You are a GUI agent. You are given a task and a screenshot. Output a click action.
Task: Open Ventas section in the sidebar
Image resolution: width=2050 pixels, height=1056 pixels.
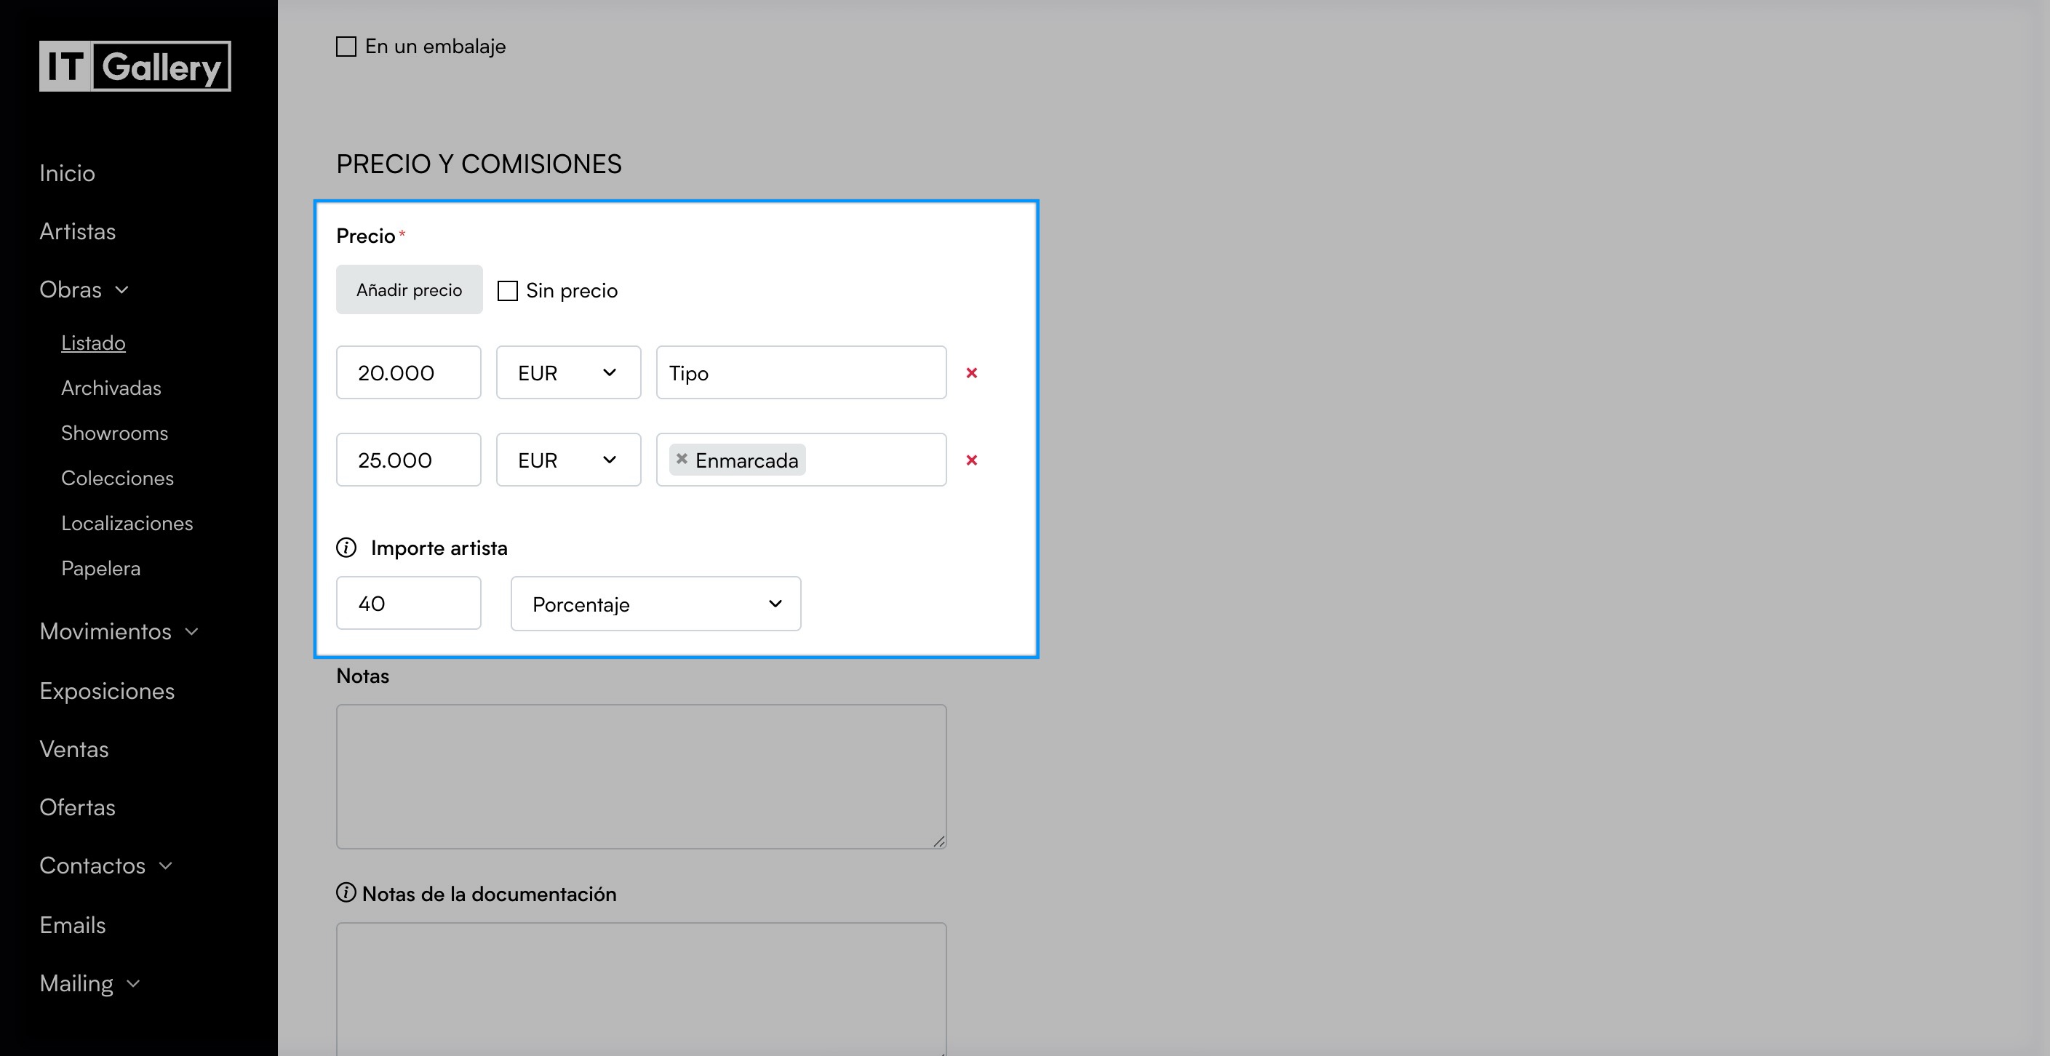tap(74, 750)
